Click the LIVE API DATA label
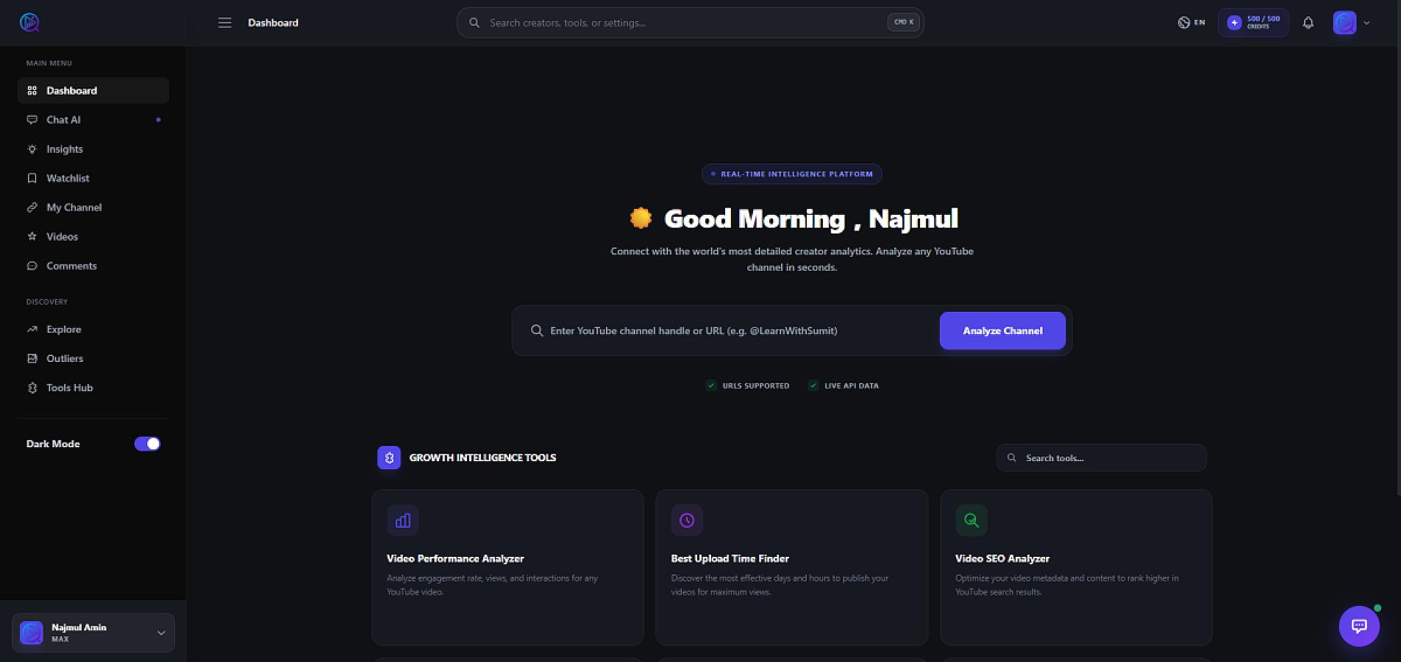 tap(852, 385)
